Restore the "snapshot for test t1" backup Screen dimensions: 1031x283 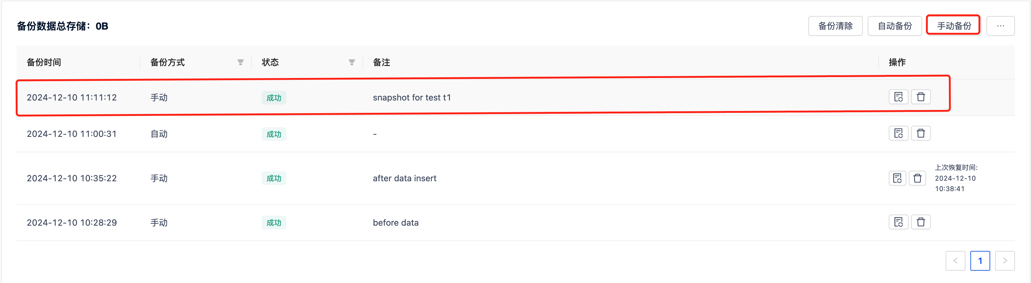pos(899,97)
